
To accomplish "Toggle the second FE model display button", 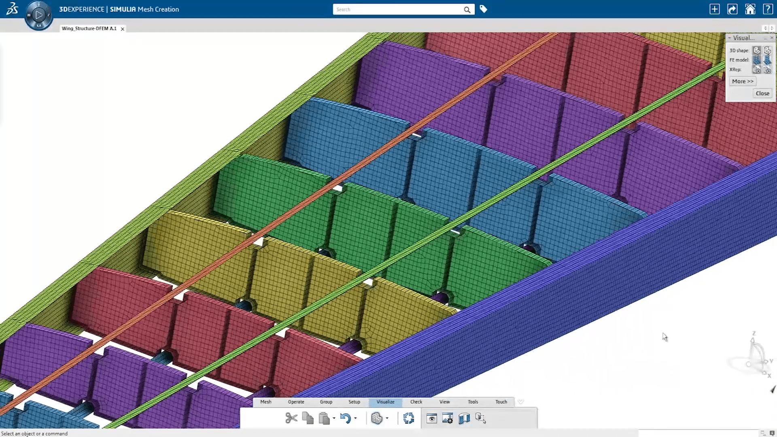I will click(767, 60).
